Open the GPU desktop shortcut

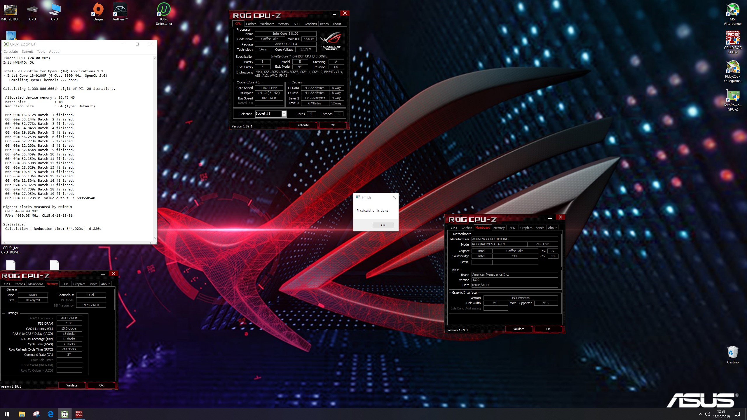(54, 12)
